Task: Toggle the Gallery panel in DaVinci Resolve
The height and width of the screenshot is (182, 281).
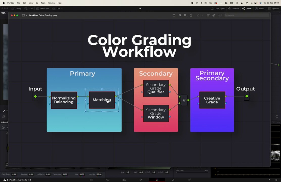Action: (16, 8)
